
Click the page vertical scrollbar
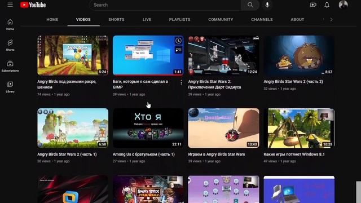coord(359,192)
